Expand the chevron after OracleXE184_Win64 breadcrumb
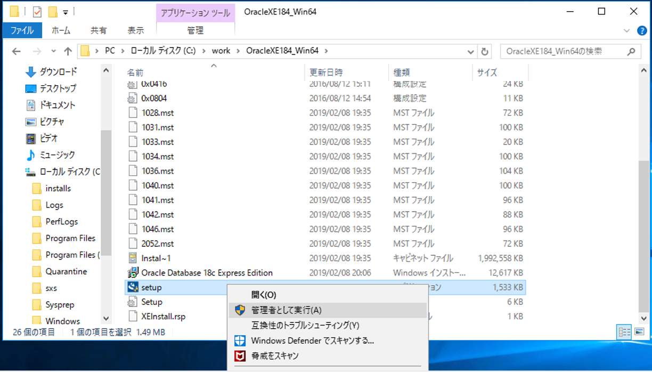The width and height of the screenshot is (652, 372). coord(326,51)
